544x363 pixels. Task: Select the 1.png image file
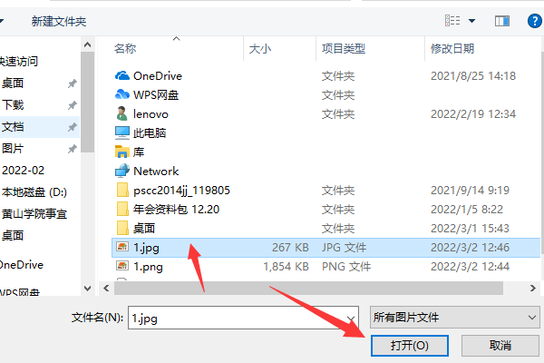coord(148,267)
